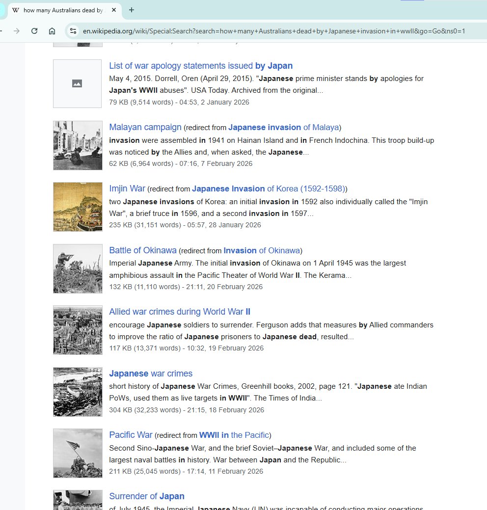Click snippet 'invasion were assembled in 1941 on Hainan'
Screen dimensions: 487x510
pyautogui.click(x=271, y=146)
